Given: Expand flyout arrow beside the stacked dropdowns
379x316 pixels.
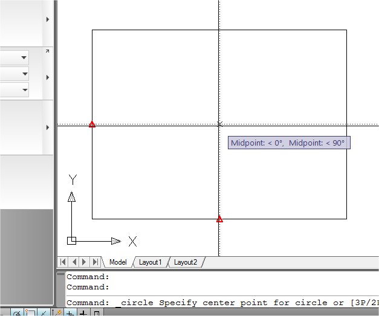Looking at the screenshot, I should click(x=48, y=77).
